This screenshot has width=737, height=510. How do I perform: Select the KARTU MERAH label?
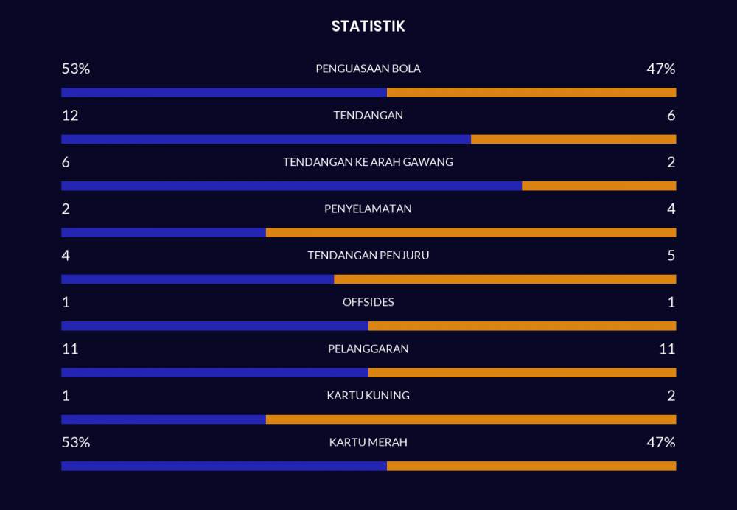pos(368,442)
